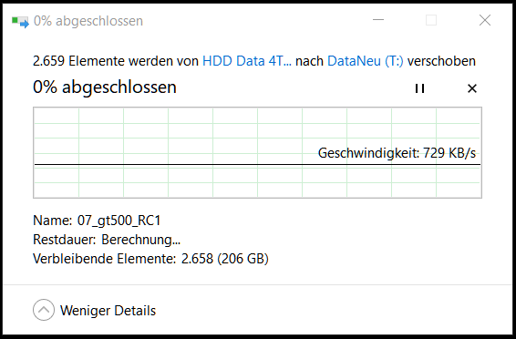Viewport: 516px width, 339px height.
Task: Click the "Weniger Details" label
Action: click(108, 311)
